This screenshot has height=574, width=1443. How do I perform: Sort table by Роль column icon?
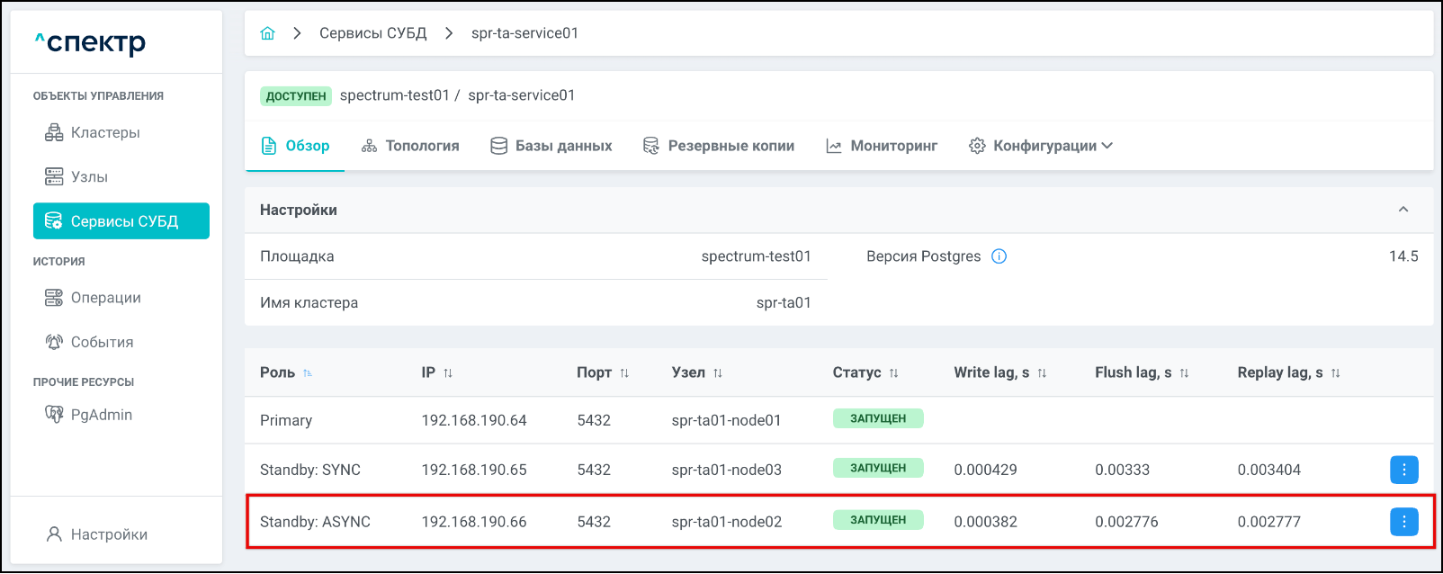coord(308,373)
